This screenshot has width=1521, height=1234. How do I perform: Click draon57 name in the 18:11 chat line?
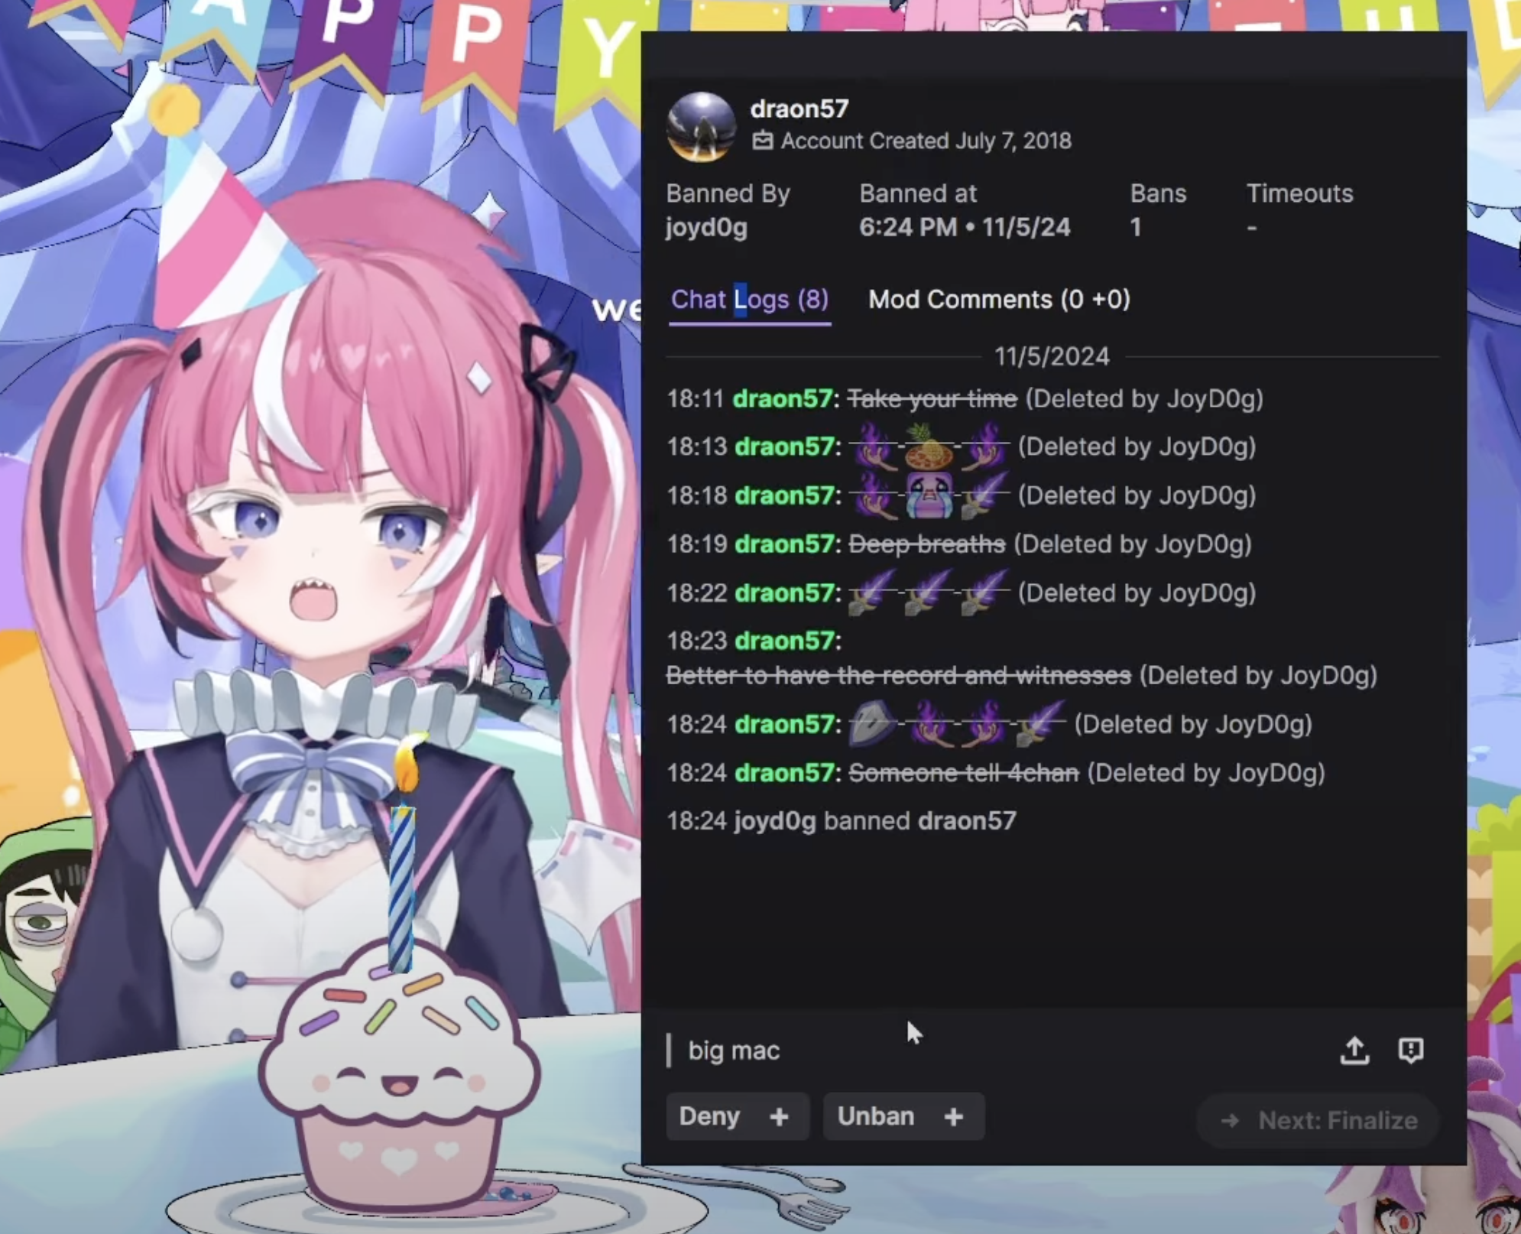[782, 398]
